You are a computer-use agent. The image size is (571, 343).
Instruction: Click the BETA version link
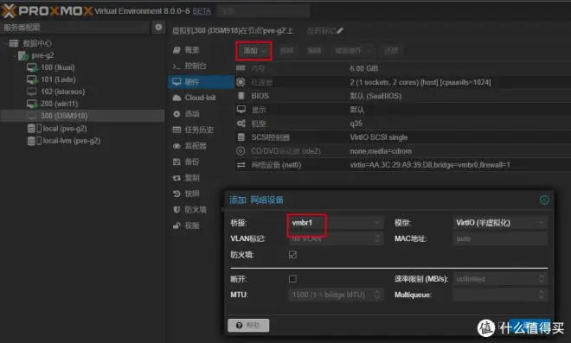click(x=202, y=11)
